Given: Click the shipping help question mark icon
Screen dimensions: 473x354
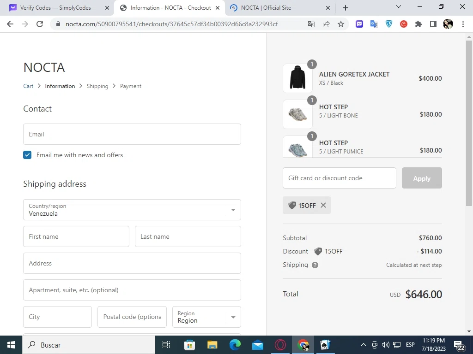Looking at the screenshot, I should point(315,265).
